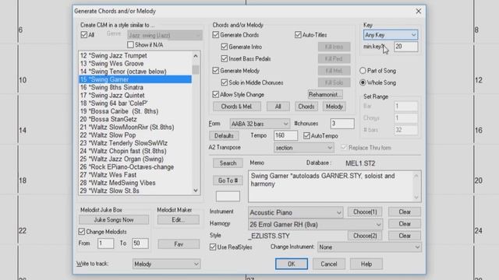Click down arrow of melodist list scrollbar
499x280 pixels.
(x=196, y=191)
